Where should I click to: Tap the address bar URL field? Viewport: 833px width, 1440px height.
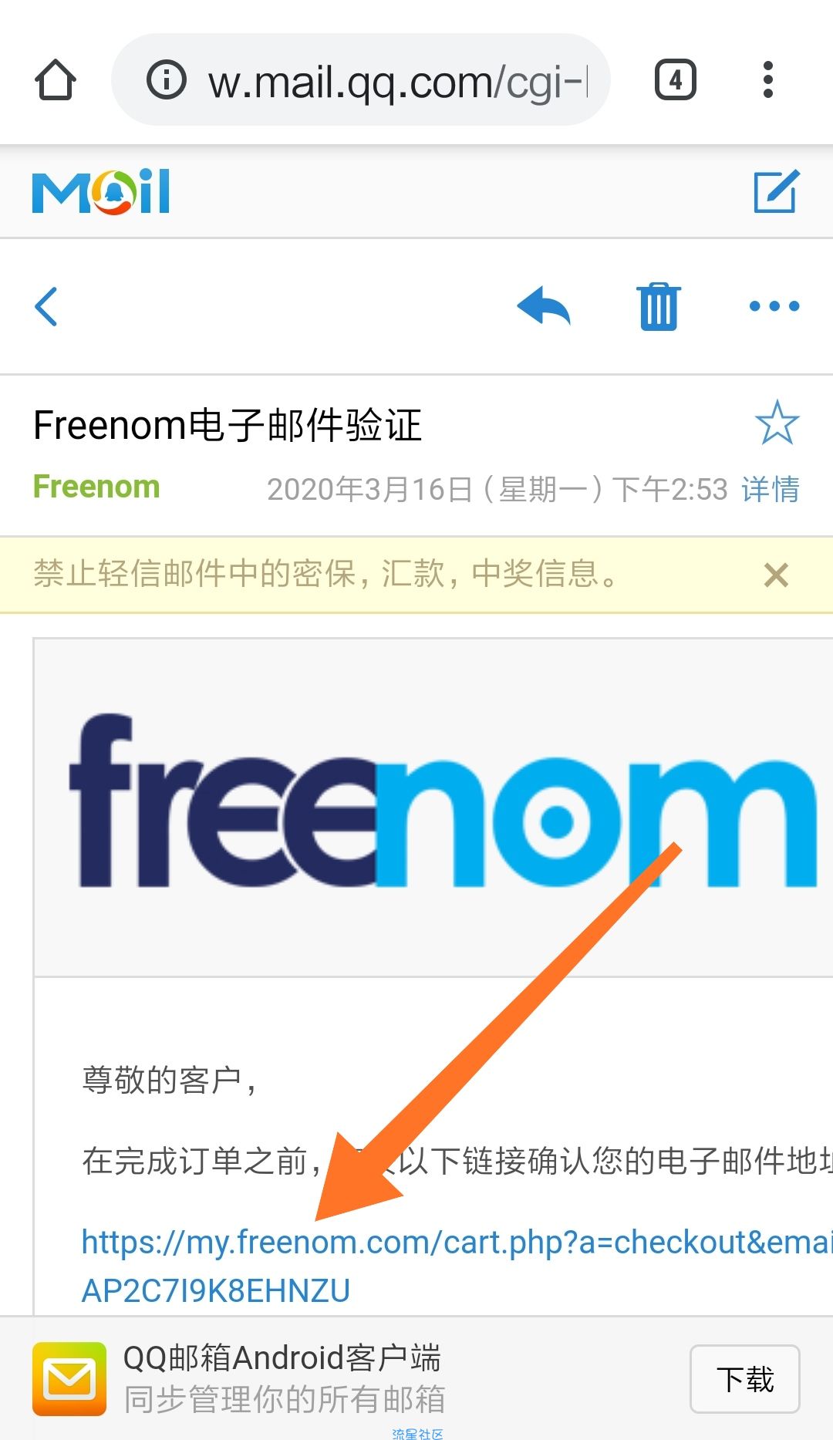pos(361,79)
